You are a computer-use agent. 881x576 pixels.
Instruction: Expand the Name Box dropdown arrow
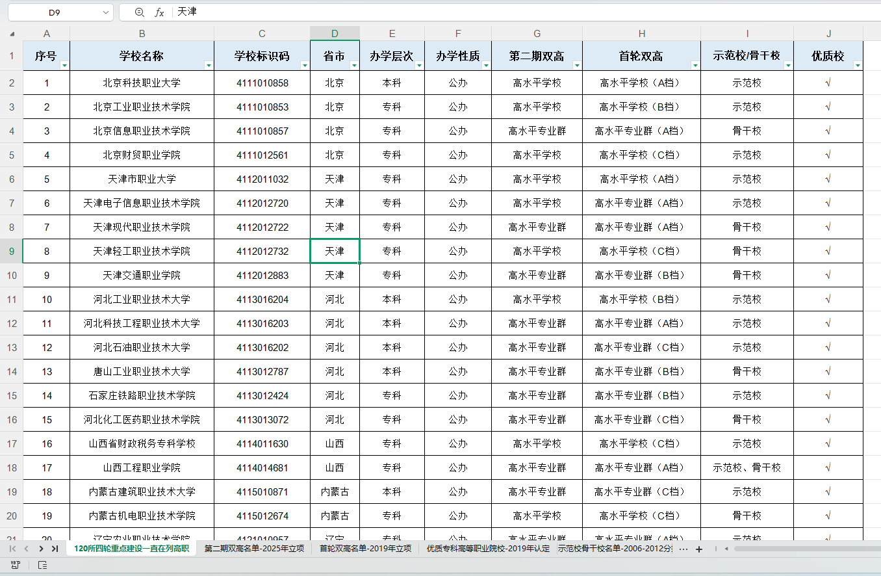tap(106, 12)
